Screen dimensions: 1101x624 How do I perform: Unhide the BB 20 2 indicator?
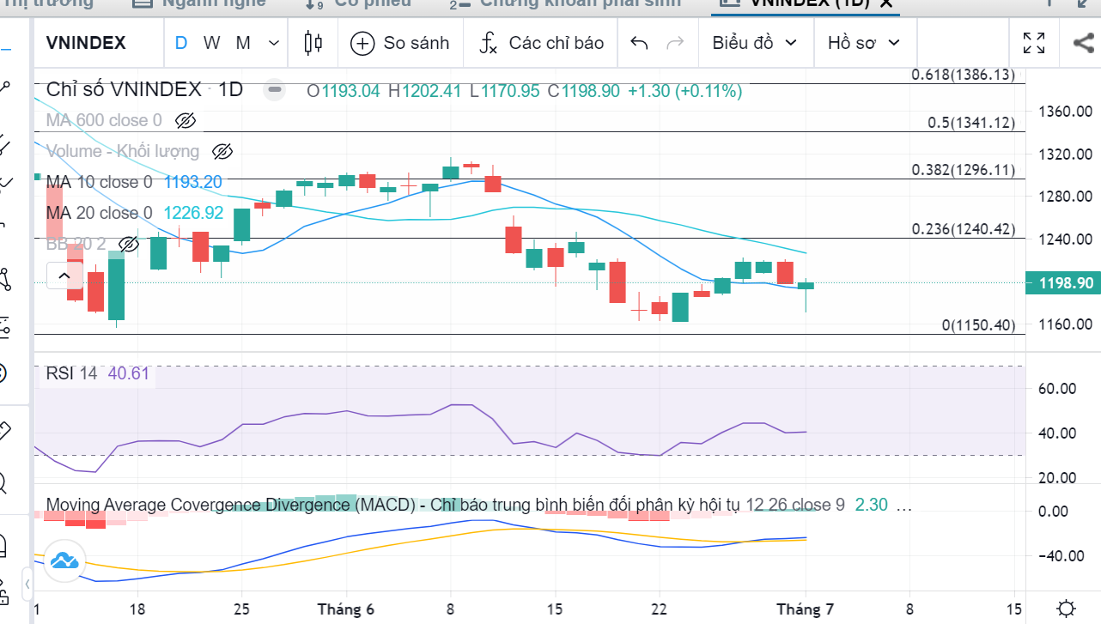tap(128, 245)
